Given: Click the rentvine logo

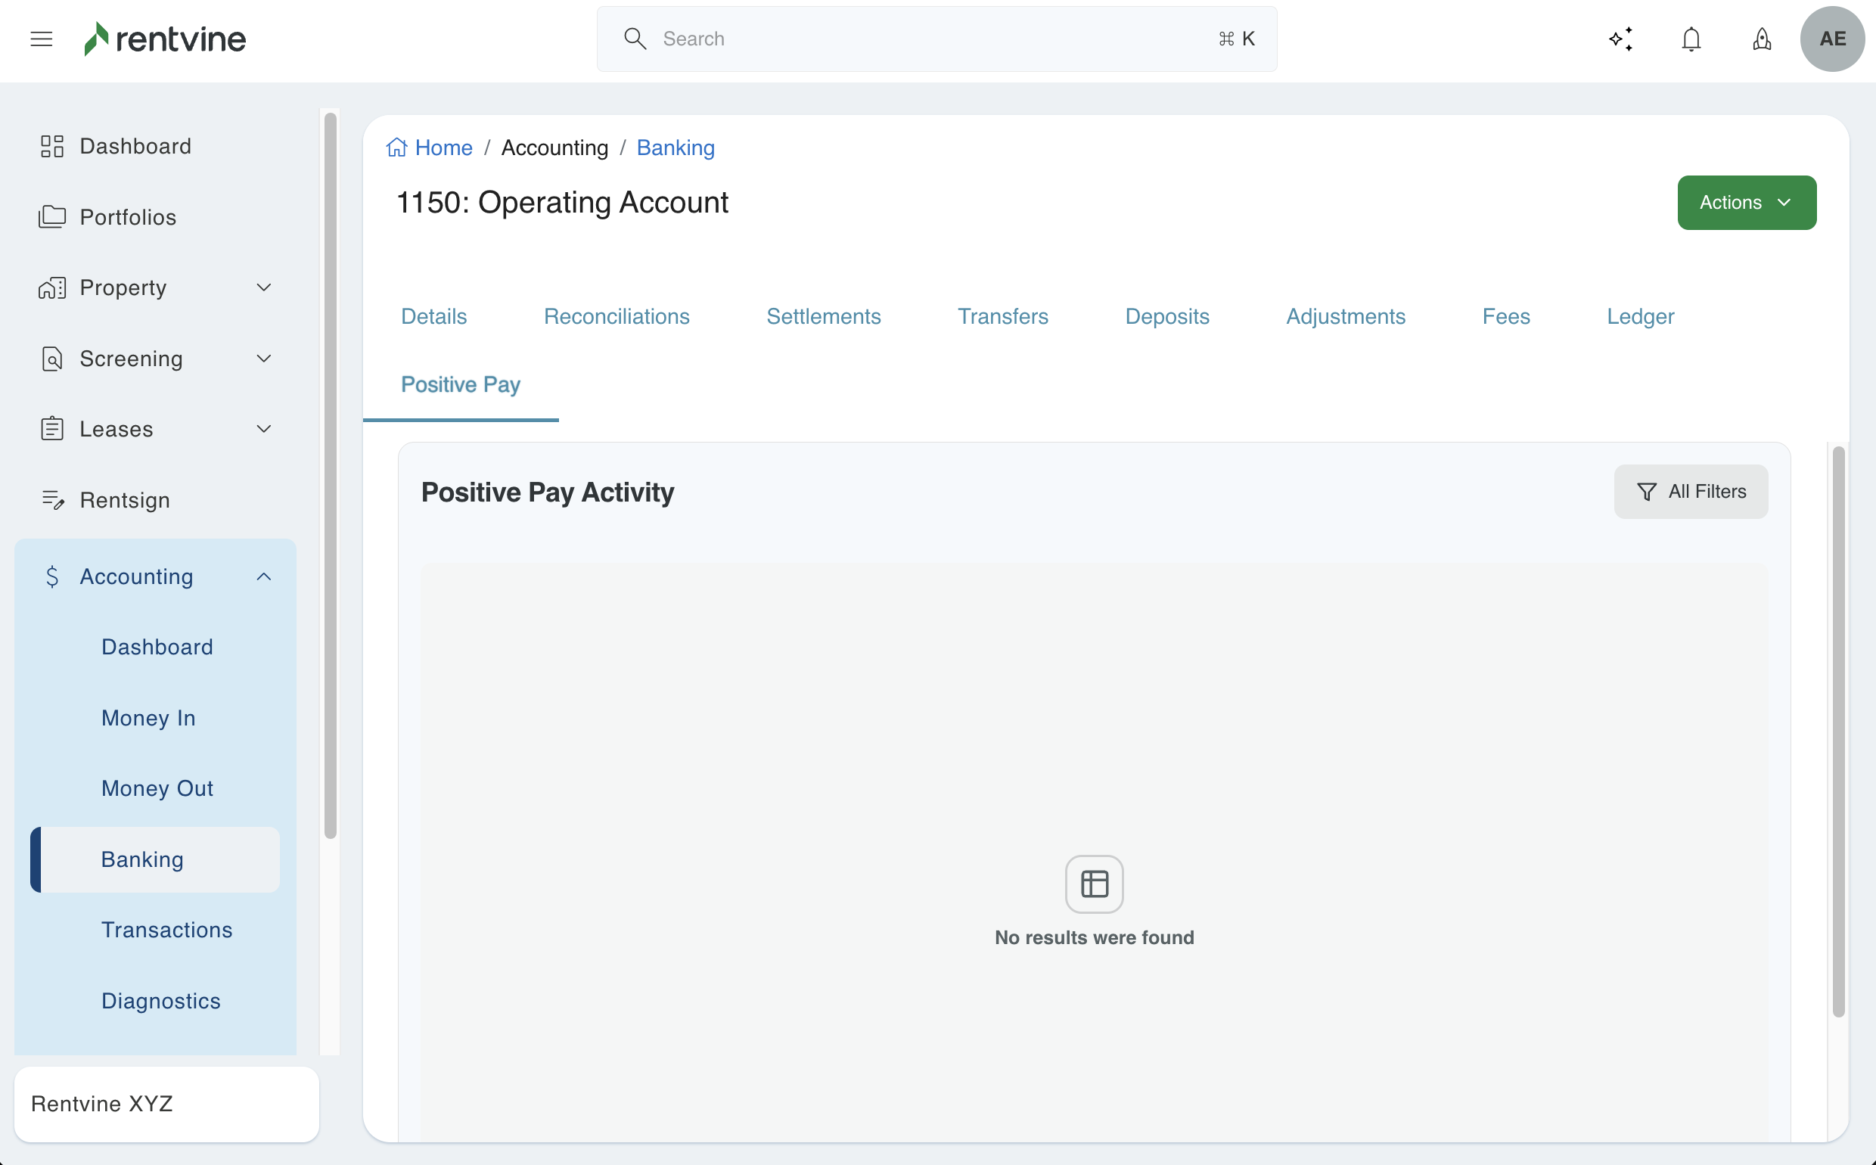Looking at the screenshot, I should 165,39.
